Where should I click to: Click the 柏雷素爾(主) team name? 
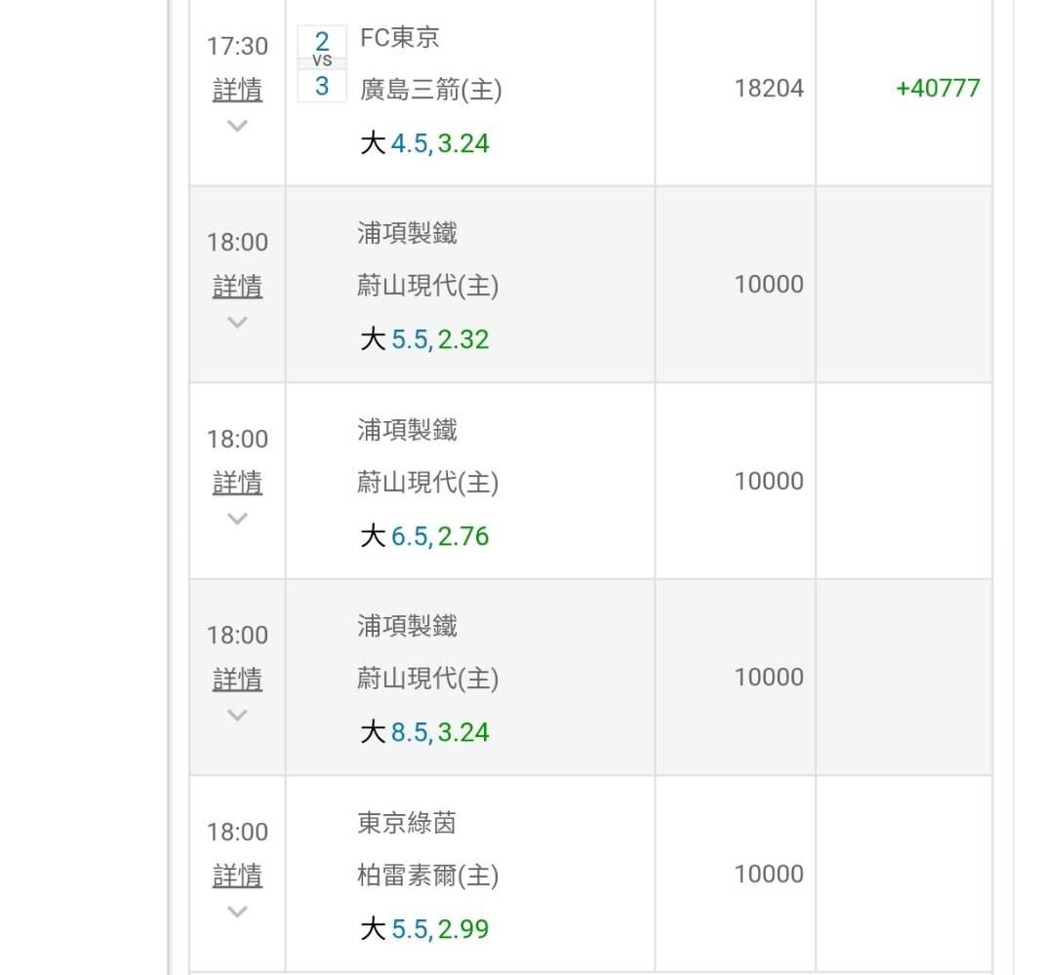[427, 876]
